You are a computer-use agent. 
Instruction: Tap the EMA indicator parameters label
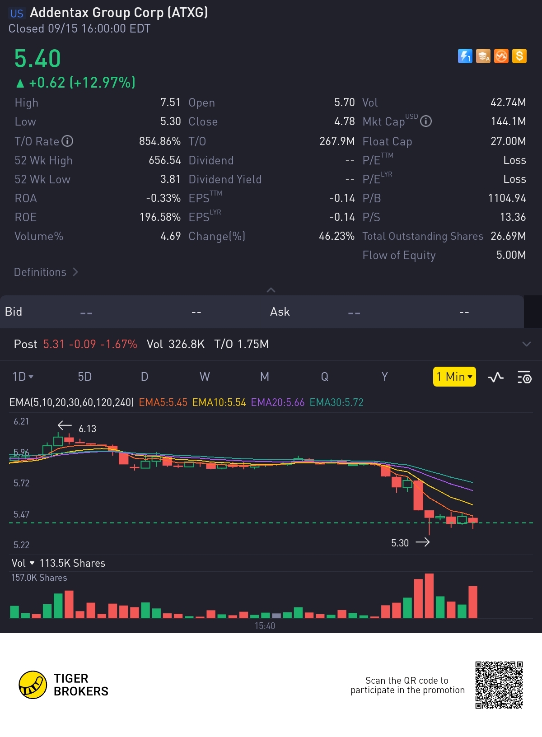[x=71, y=402]
